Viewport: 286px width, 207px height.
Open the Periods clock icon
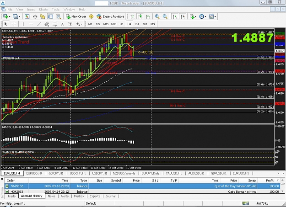201,16
